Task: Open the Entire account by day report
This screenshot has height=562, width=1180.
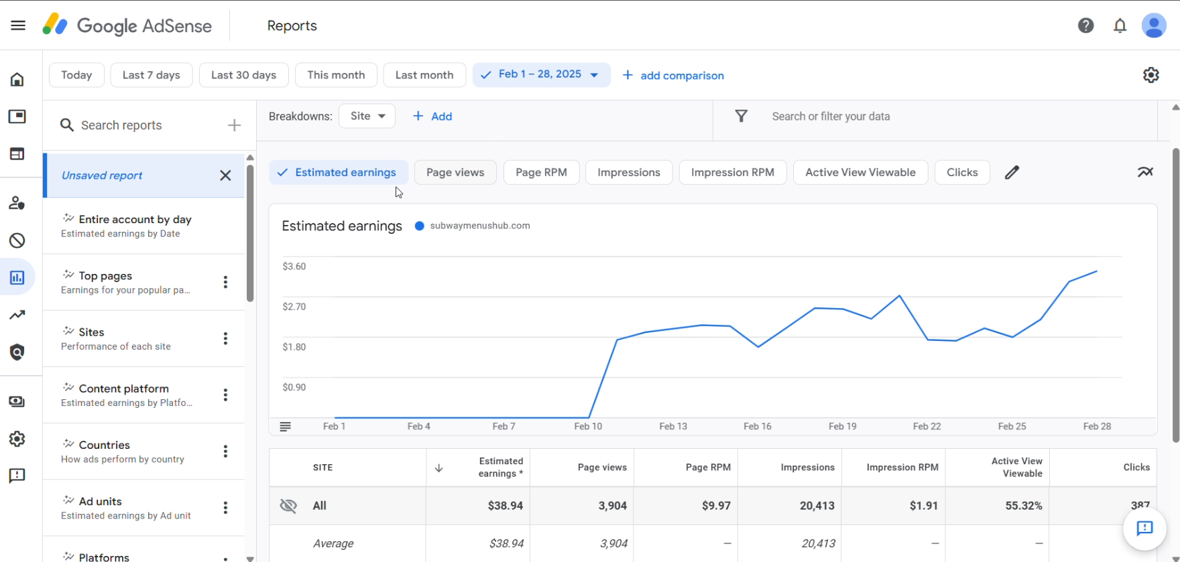Action: tap(143, 226)
